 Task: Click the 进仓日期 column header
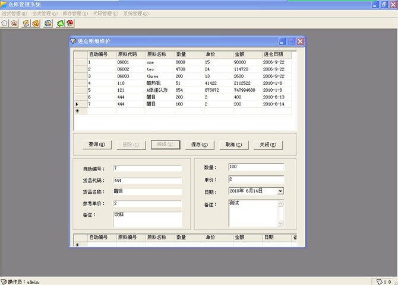(x=277, y=55)
